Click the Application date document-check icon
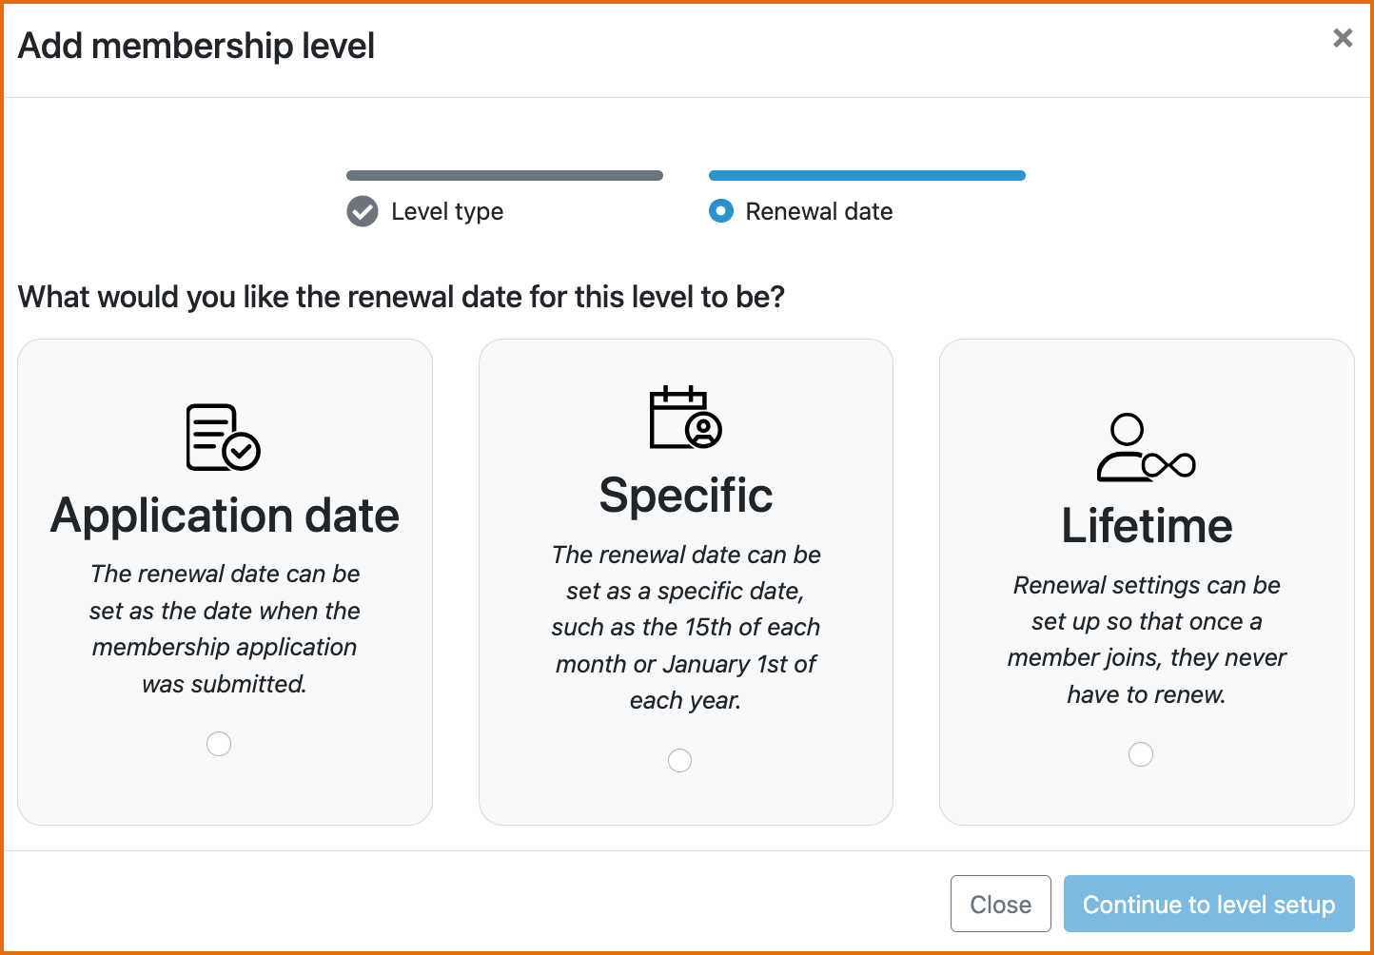 [223, 438]
